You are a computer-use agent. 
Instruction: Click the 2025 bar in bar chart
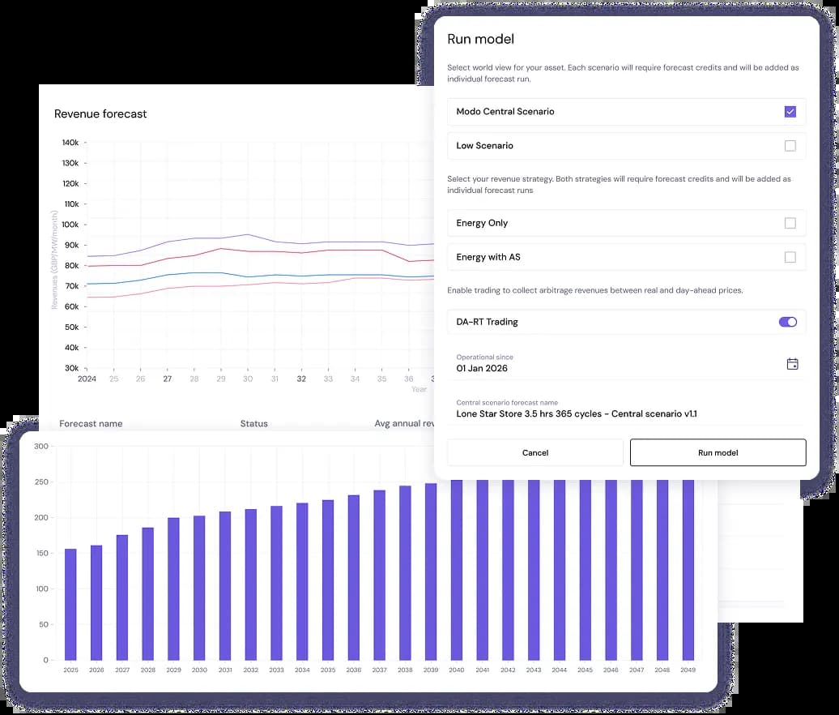click(70, 605)
